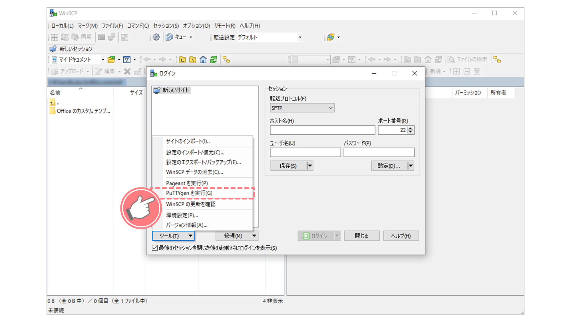Click the 設定(D)... button

389,166
